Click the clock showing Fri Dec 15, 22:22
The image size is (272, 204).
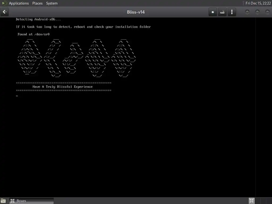click(258, 3)
